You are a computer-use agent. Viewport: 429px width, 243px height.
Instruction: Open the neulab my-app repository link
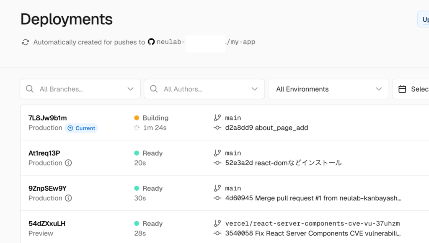205,42
